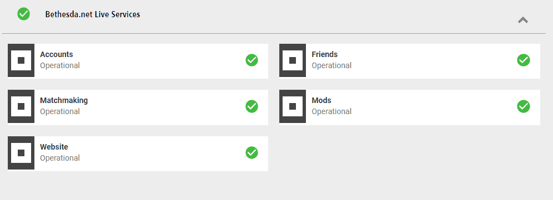Click the Website green status checkmark
This screenshot has height=200, width=553.
pyautogui.click(x=252, y=153)
